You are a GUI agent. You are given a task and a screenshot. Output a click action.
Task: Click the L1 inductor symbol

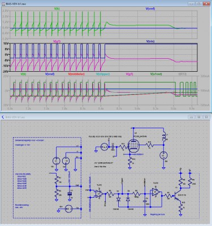pyautogui.click(x=163, y=137)
